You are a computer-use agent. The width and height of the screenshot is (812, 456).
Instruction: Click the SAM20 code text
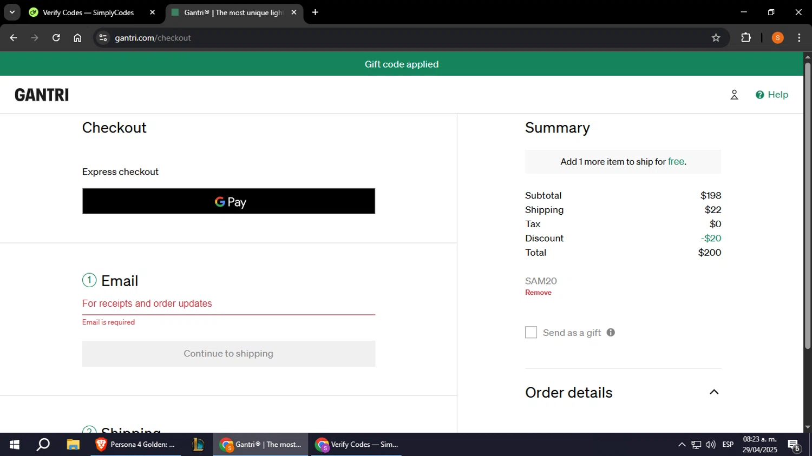pyautogui.click(x=541, y=281)
